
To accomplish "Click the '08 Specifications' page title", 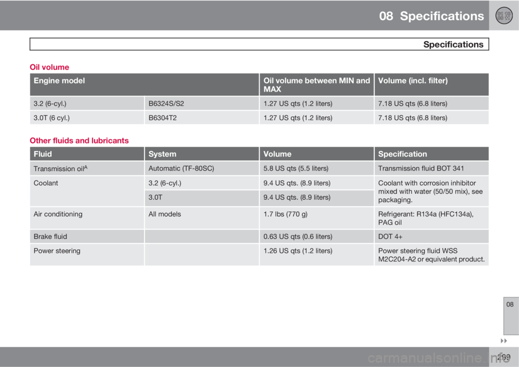I will click(431, 16).
